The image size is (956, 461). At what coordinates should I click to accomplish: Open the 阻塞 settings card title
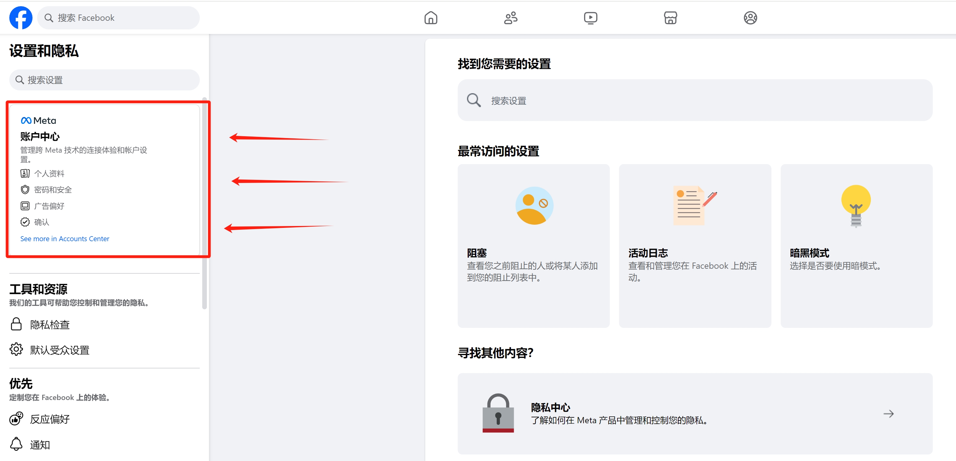point(477,253)
